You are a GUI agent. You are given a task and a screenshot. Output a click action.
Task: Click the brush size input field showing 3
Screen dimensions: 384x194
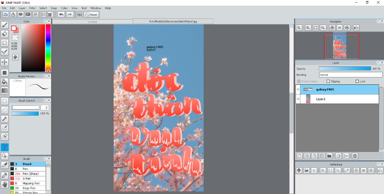point(45,108)
